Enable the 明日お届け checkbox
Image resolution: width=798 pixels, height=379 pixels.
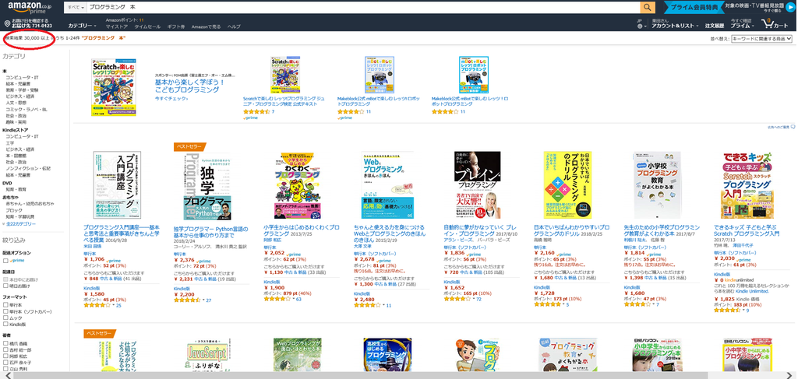point(5,286)
